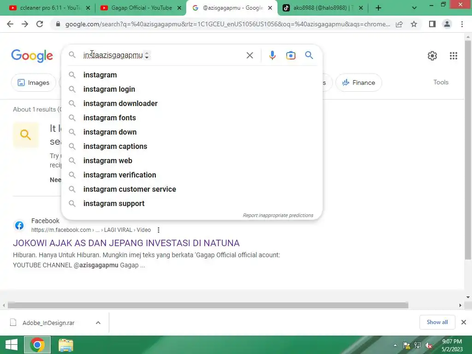Click the network tray icon
Image resolution: width=472 pixels, height=354 pixels.
[418, 345]
